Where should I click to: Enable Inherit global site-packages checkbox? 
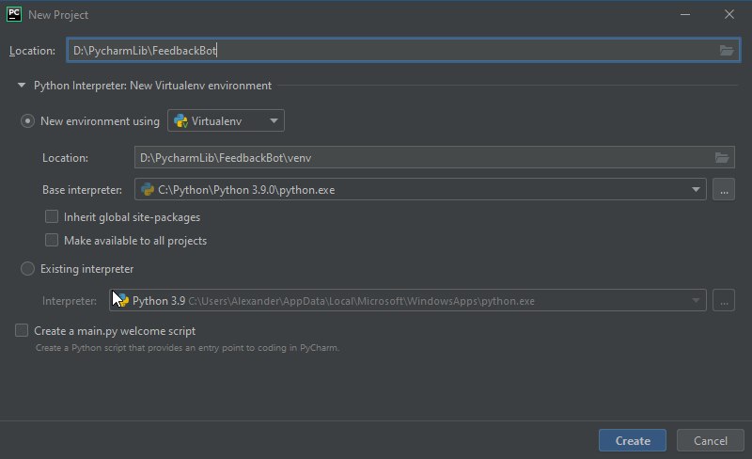coord(52,216)
